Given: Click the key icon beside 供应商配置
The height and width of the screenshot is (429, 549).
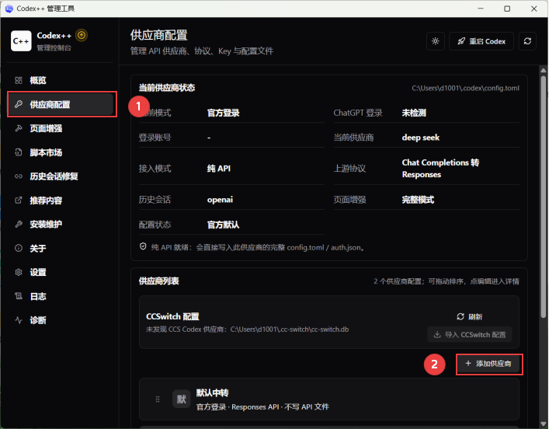Looking at the screenshot, I should [19, 104].
